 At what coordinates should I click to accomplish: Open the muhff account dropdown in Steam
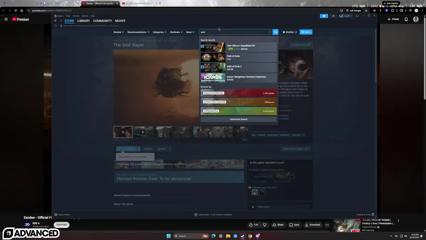click(x=345, y=16)
